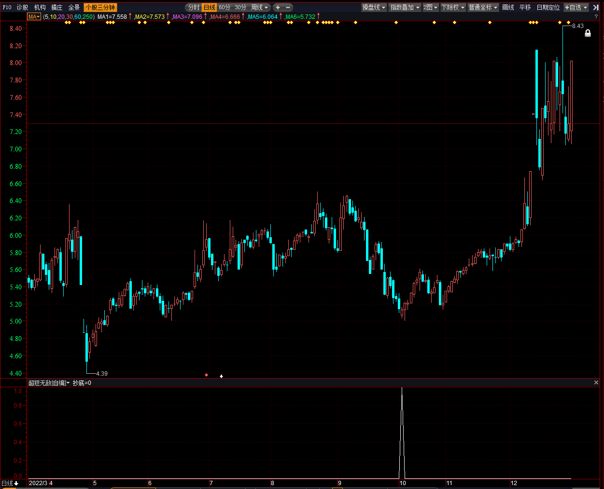Click the 抄底=0 indicator value
Screen dimensions: 604x489
click(x=82, y=383)
